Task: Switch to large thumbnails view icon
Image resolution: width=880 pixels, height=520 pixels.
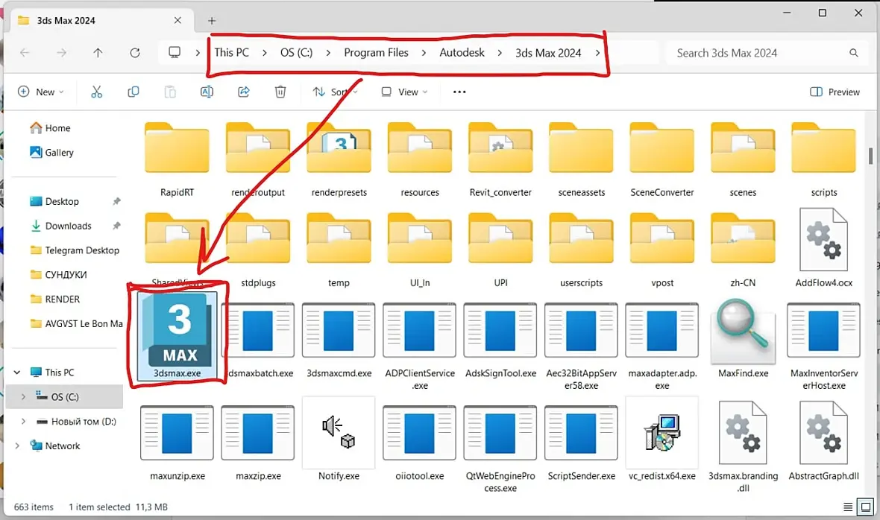Action: pyautogui.click(x=866, y=507)
